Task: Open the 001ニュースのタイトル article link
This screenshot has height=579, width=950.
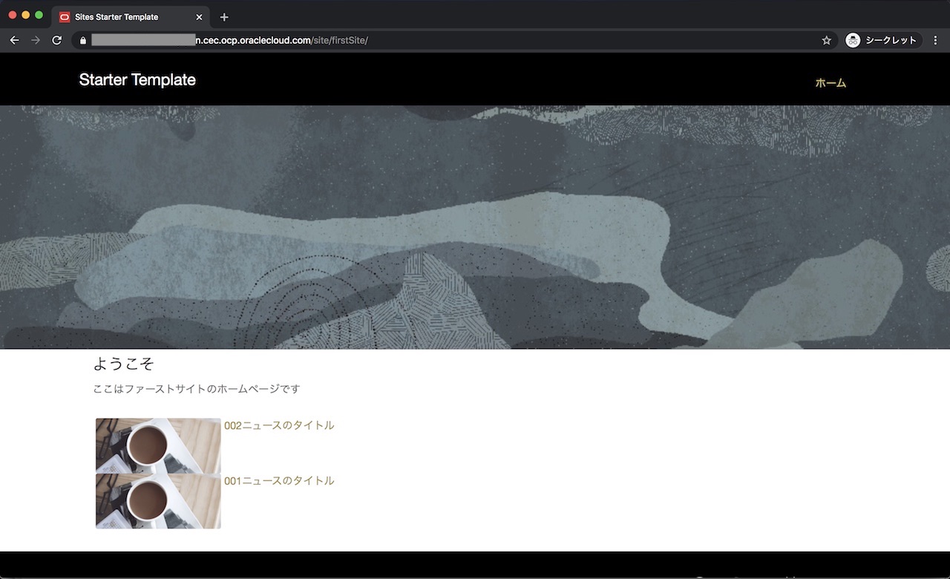Action: [279, 481]
